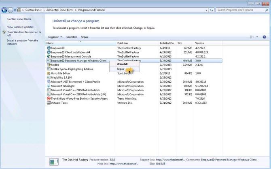271x169 pixels.
Task: Click the Hosts File Editor icon
Action: tap(49, 73)
